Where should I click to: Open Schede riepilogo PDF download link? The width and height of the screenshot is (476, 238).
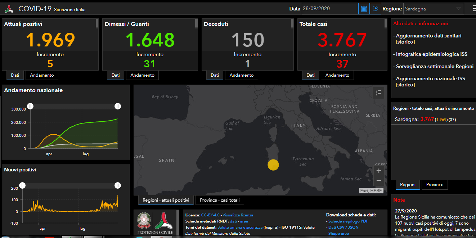(348, 221)
